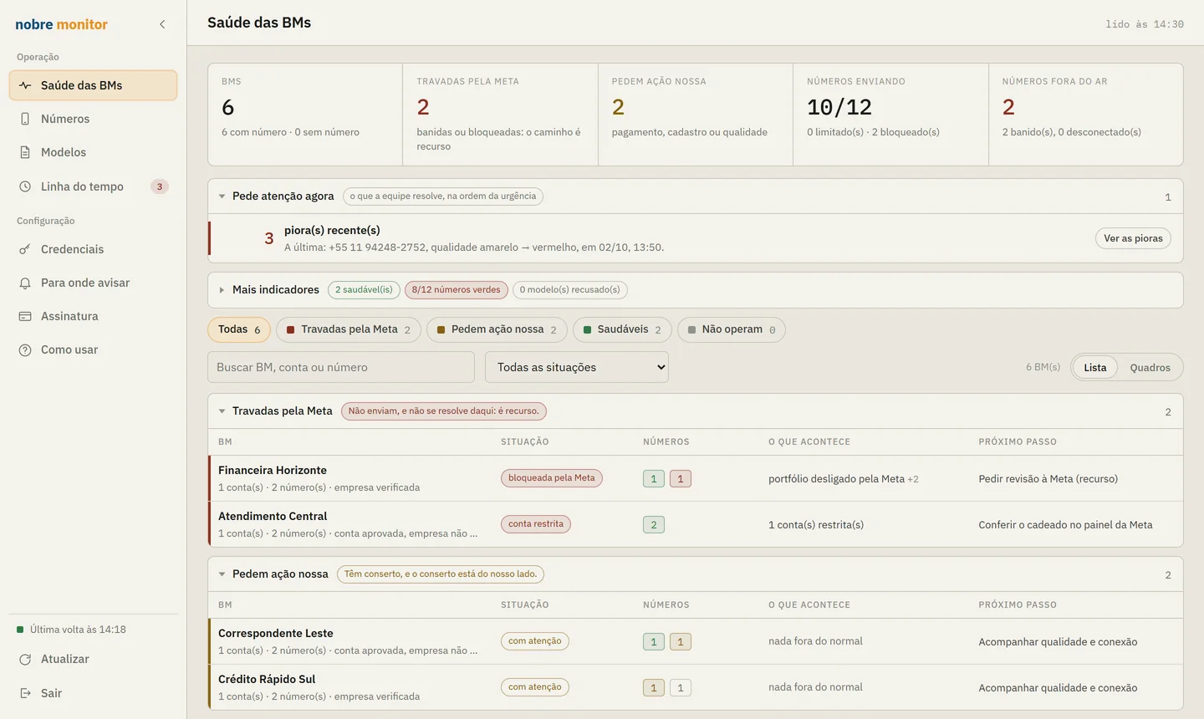Click the Números enviando 10/12 card
Viewport: 1204px width, 719px height.
click(x=890, y=115)
